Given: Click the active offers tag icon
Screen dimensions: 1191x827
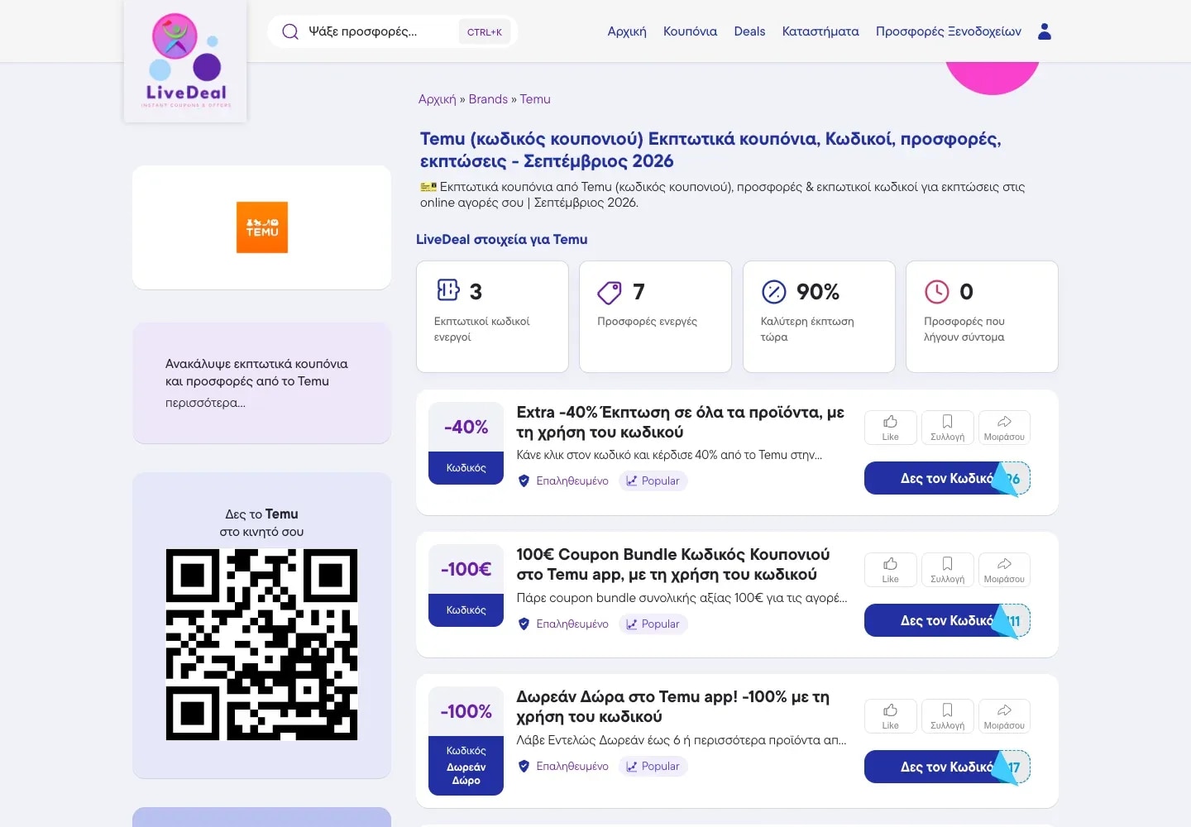Looking at the screenshot, I should pos(610,292).
